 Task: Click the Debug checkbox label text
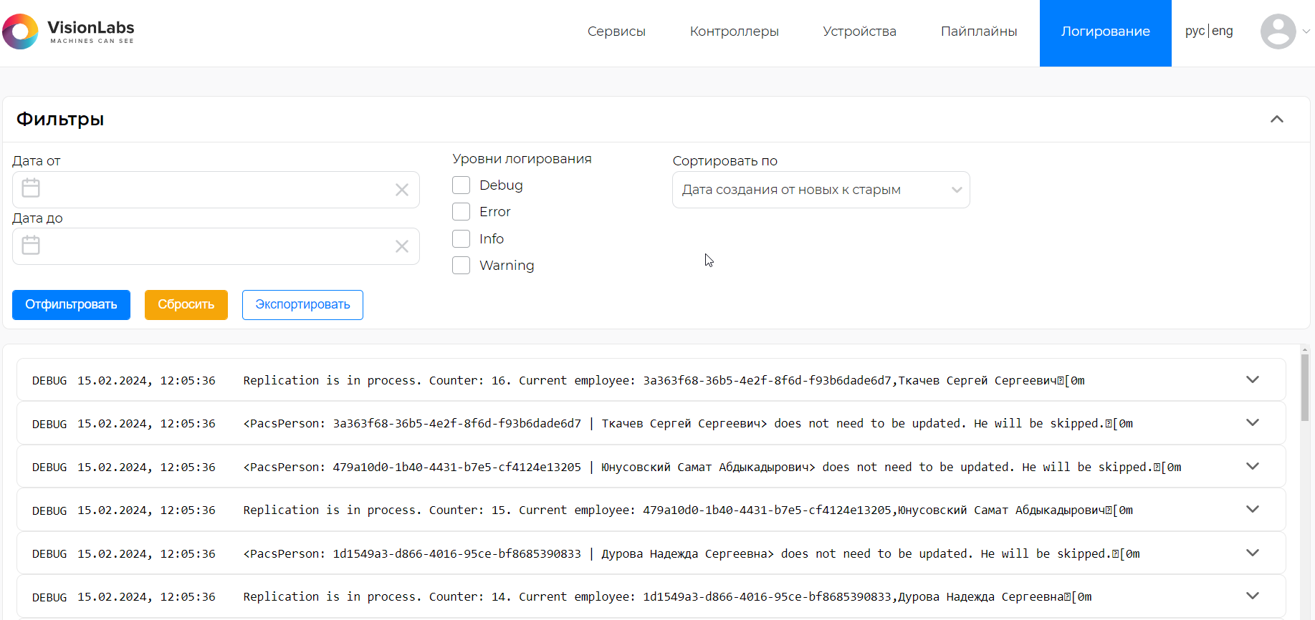pos(501,185)
